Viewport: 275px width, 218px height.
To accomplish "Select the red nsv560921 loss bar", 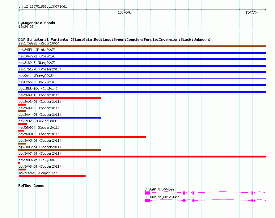I will [x=52, y=176].
